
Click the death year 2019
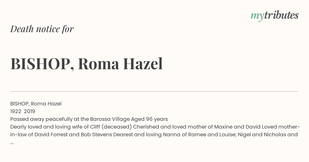(x=30, y=112)
